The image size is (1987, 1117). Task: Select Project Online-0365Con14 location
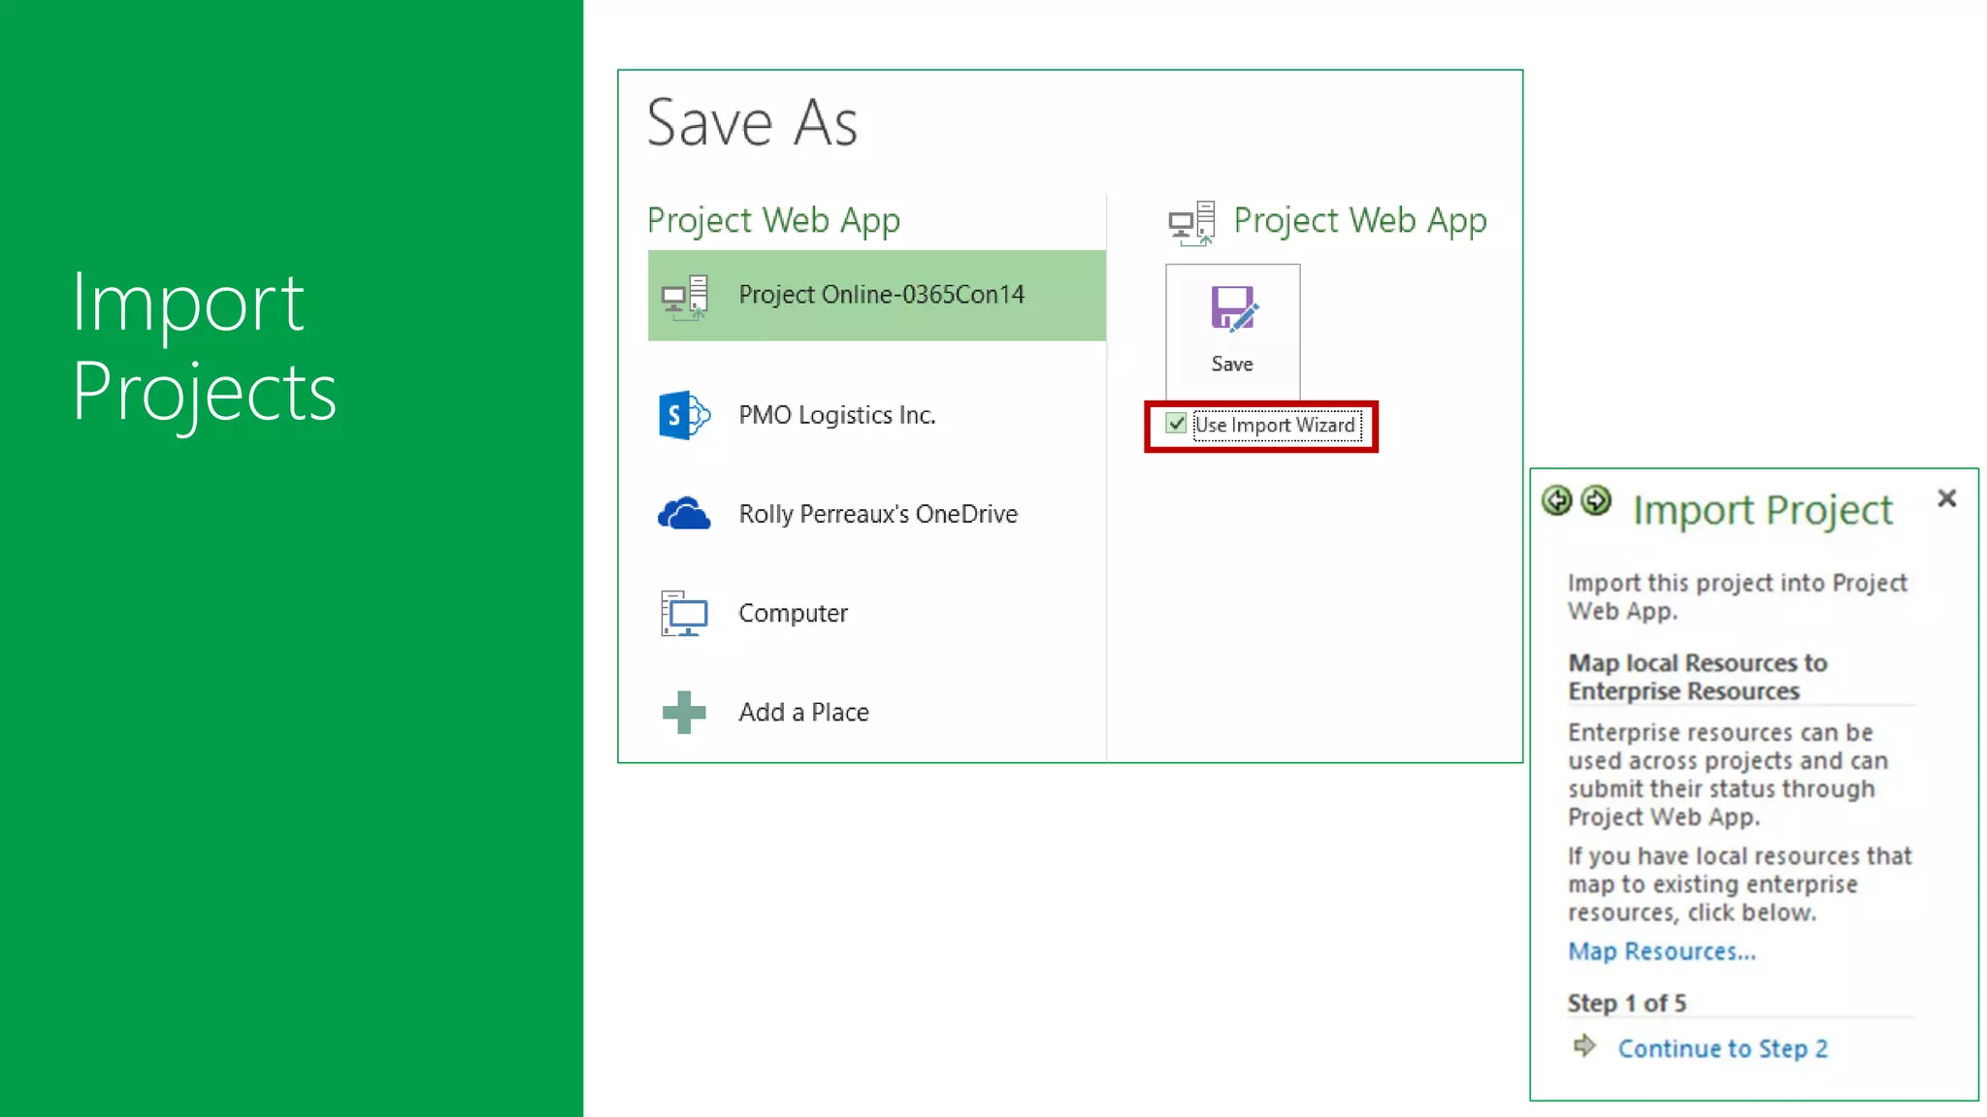[881, 295]
